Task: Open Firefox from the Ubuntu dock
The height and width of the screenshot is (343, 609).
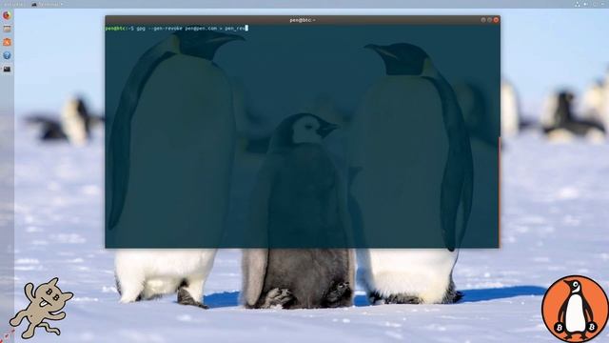Action: tap(7, 15)
